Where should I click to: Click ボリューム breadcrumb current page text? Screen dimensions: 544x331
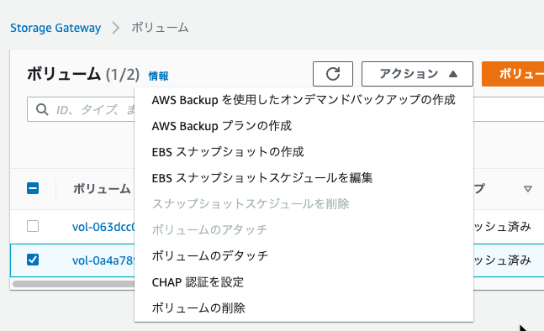[x=160, y=28]
